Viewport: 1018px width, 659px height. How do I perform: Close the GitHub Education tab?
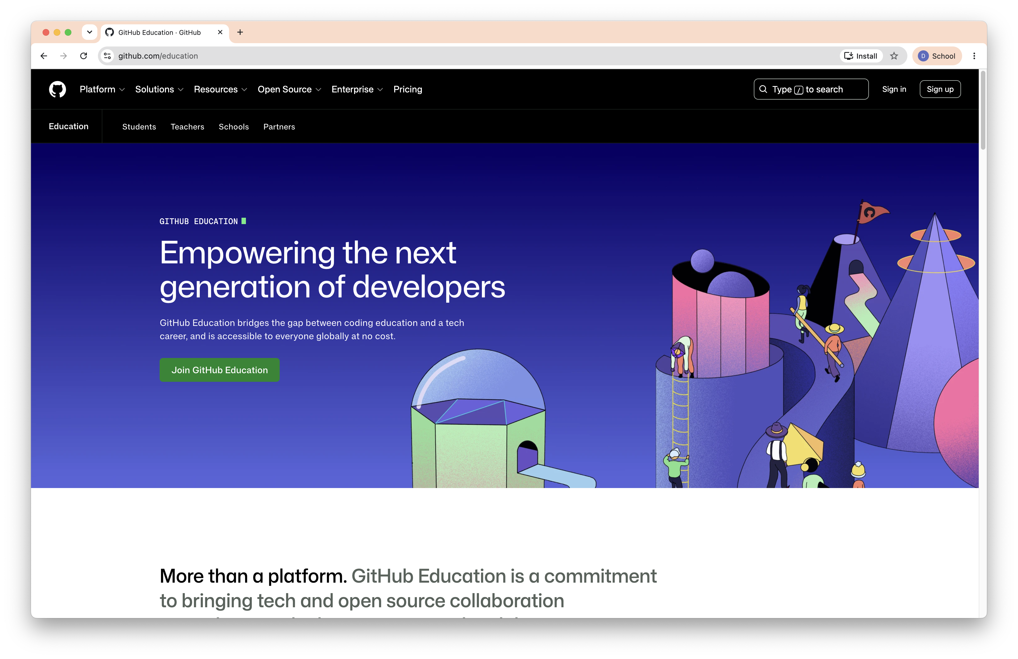220,32
